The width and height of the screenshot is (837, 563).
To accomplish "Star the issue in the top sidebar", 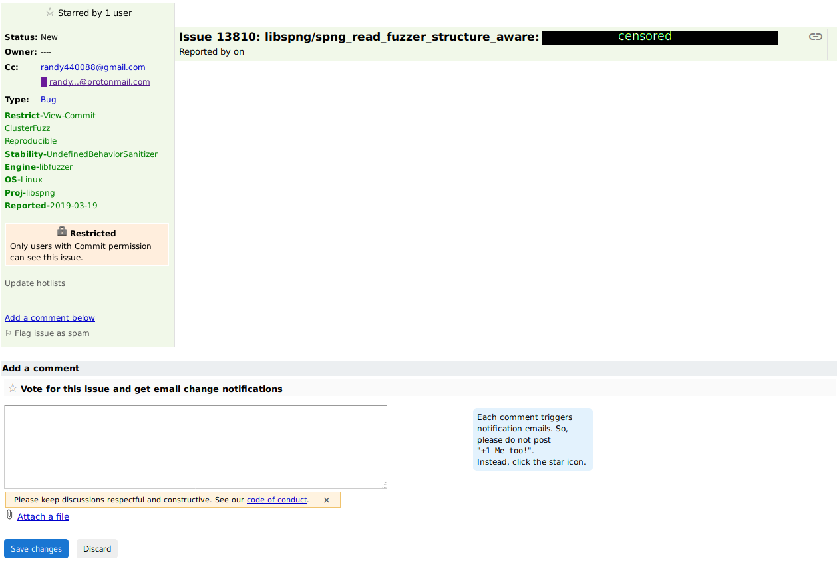I will coord(49,12).
